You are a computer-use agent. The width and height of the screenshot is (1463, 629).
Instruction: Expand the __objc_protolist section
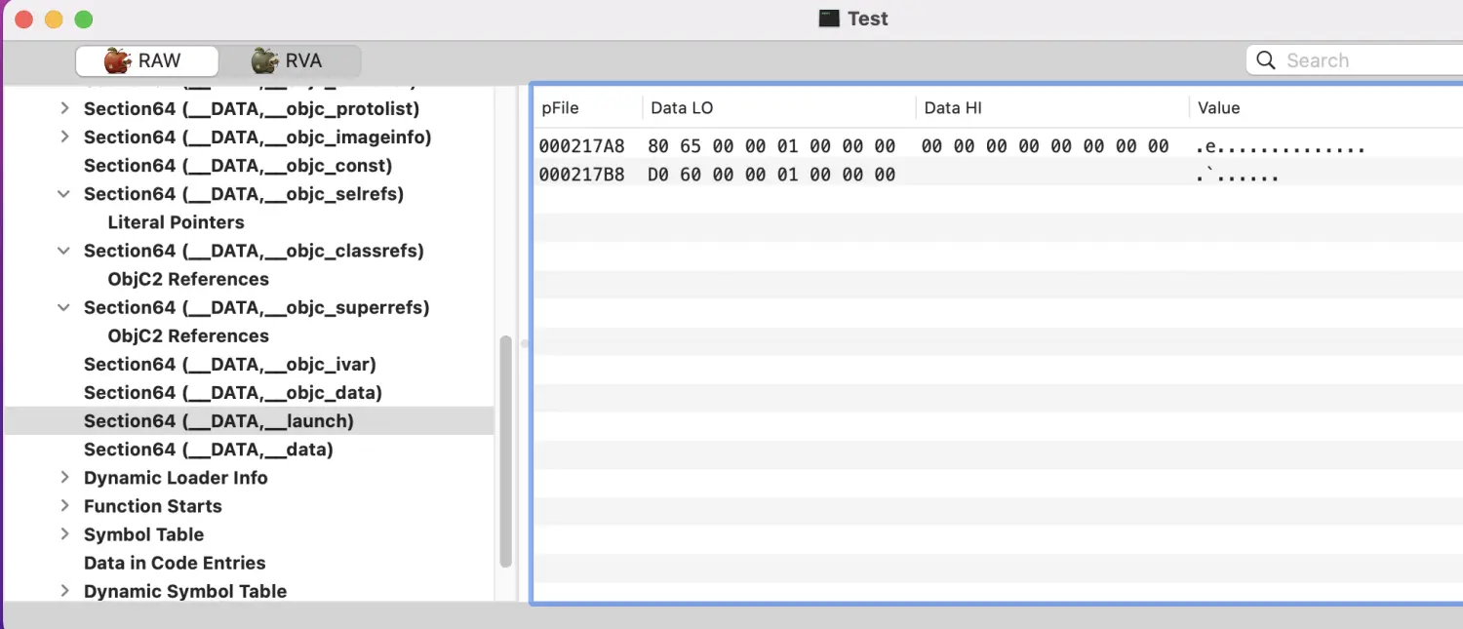pyautogui.click(x=64, y=108)
